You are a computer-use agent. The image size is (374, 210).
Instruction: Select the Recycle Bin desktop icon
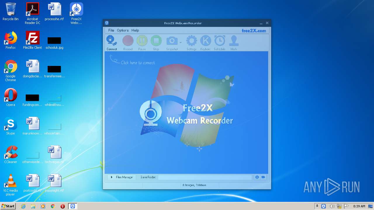[x=11, y=12]
